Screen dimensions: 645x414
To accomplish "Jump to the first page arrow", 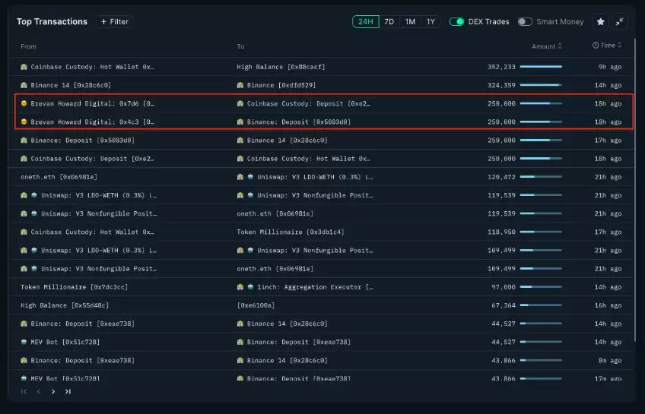I will [x=24, y=392].
